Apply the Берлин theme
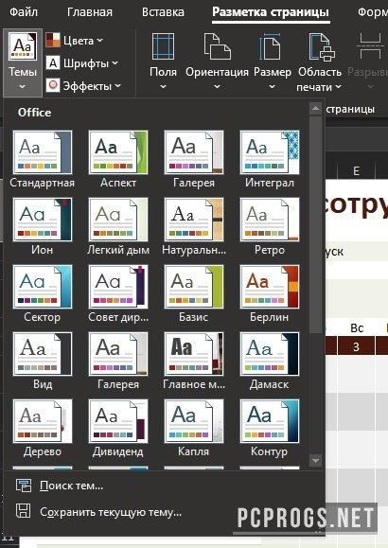Viewport: 388px width, 548px height. click(x=270, y=294)
